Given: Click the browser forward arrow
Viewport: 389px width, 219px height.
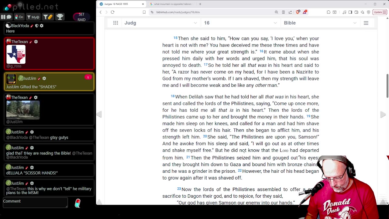Looking at the screenshot, I should tap(106, 12).
